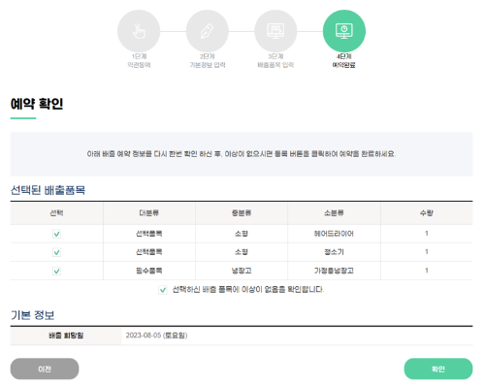This screenshot has width=485, height=385.
Task: Select the 헤어드라이어 cell
Action: click(x=334, y=234)
